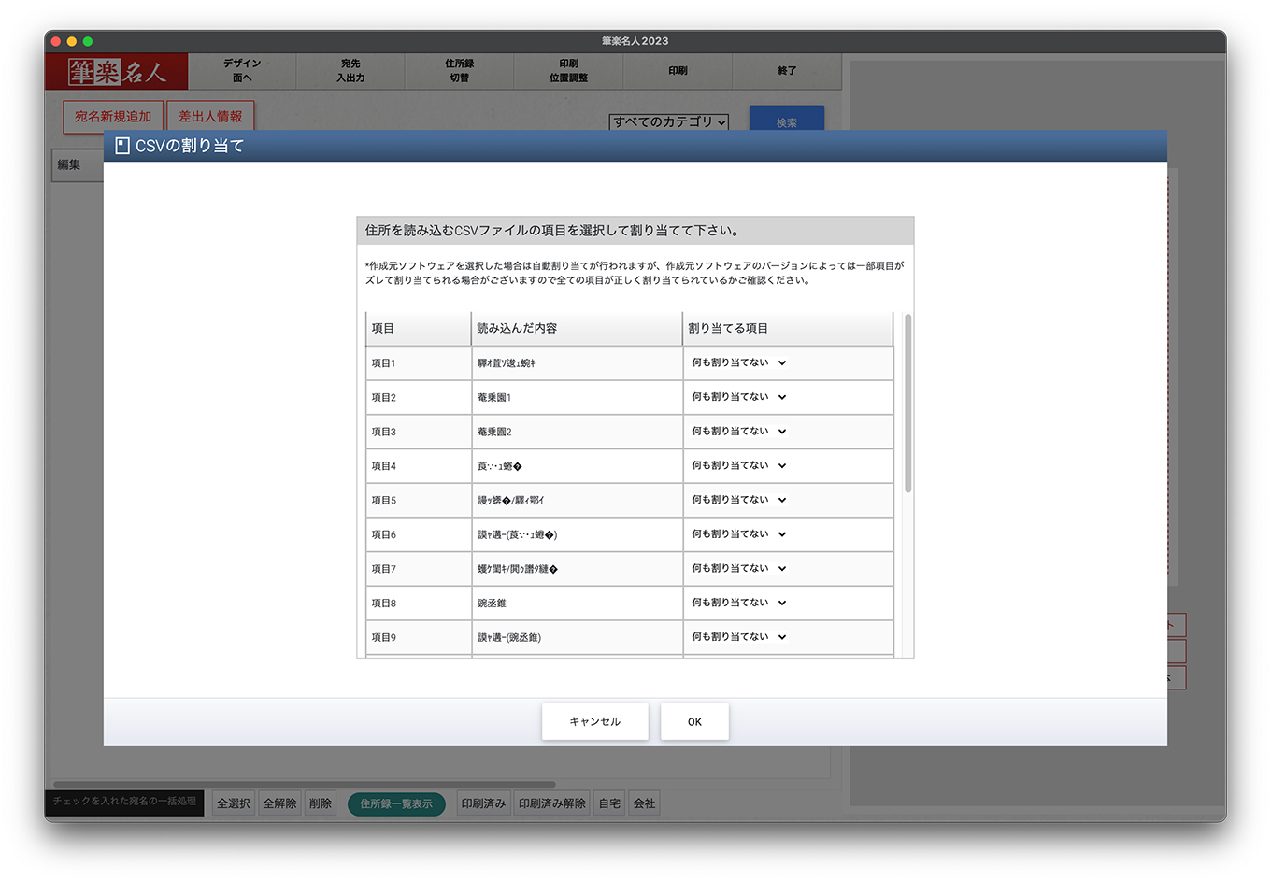Click the 項目 column header
The image size is (1271, 881).
(419, 329)
